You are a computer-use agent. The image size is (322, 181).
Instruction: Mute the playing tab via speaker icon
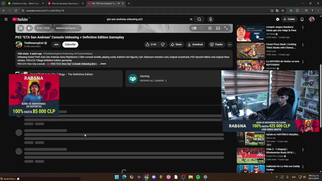118,4
